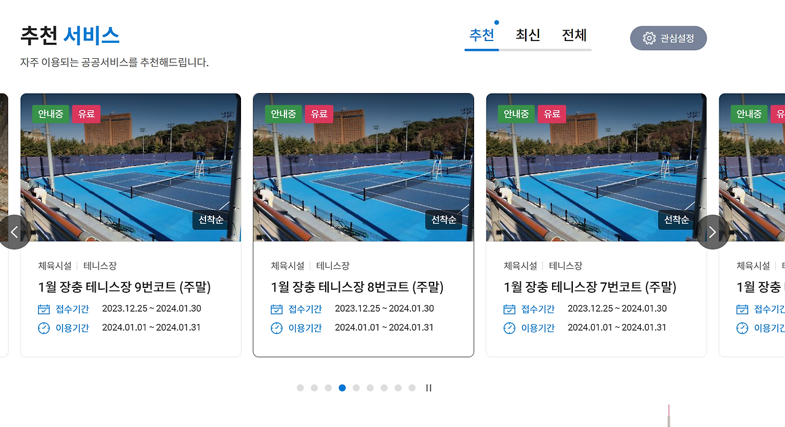
Task: Activate the first carousel indicator dot
Action: coord(300,388)
